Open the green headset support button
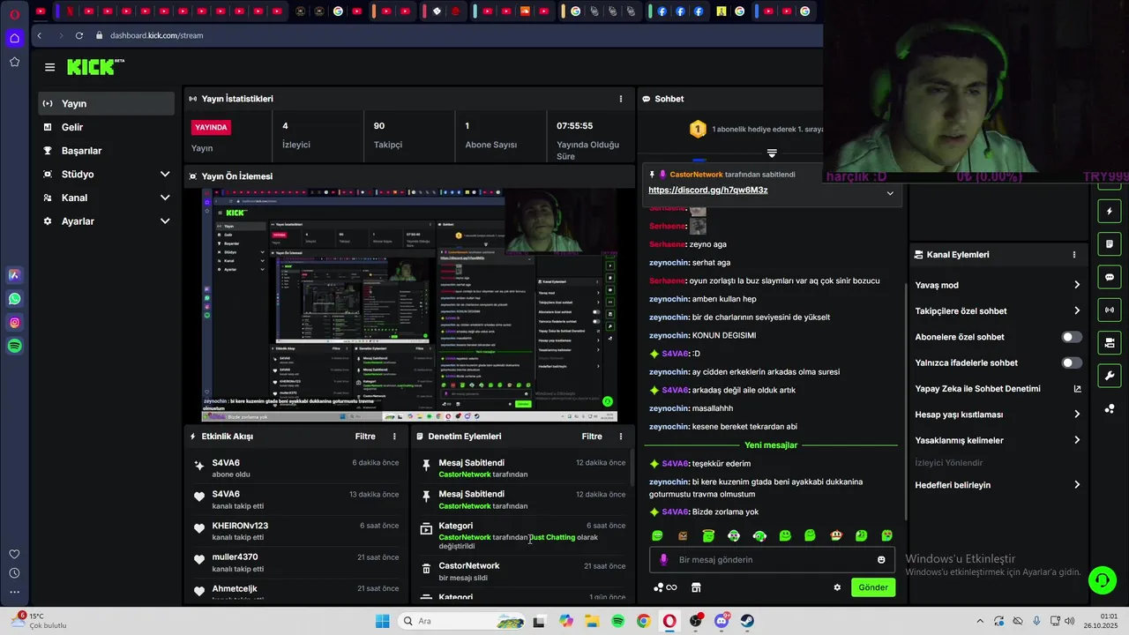This screenshot has height=635, width=1129. pos(1103,580)
